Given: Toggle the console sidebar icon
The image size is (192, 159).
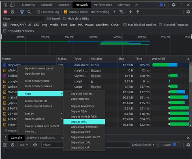Looking at the screenshot, I should pyautogui.click(x=5, y=145).
